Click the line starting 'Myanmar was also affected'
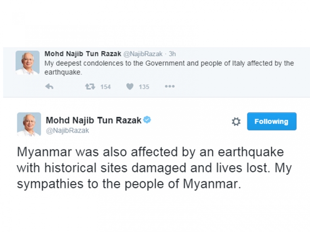This screenshot has height=232, width=310. (150, 152)
